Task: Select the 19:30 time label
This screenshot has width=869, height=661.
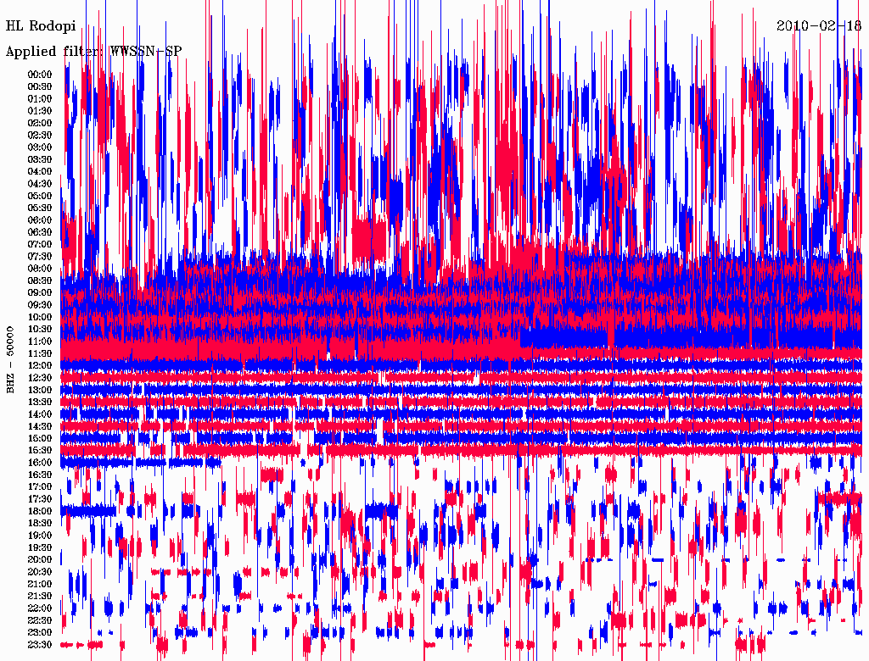Action: tap(40, 548)
